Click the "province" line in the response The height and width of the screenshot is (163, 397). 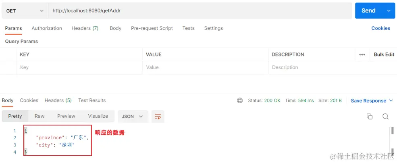point(62,138)
